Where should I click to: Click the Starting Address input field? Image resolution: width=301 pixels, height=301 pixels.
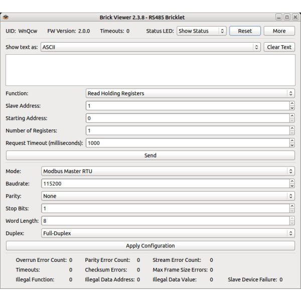tap(188, 118)
